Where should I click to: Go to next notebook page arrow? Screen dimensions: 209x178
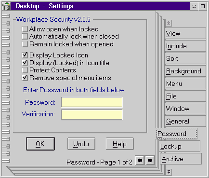pyautogui.click(x=150, y=160)
